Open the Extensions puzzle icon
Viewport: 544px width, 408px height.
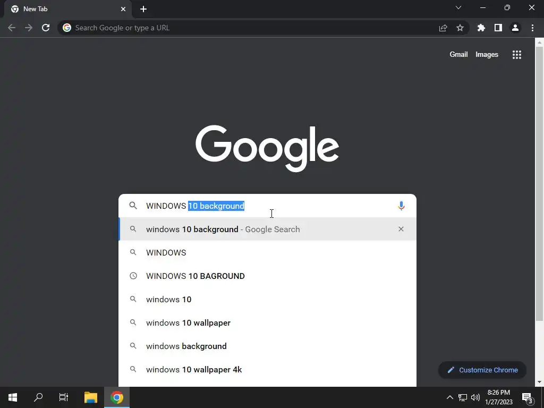481,28
